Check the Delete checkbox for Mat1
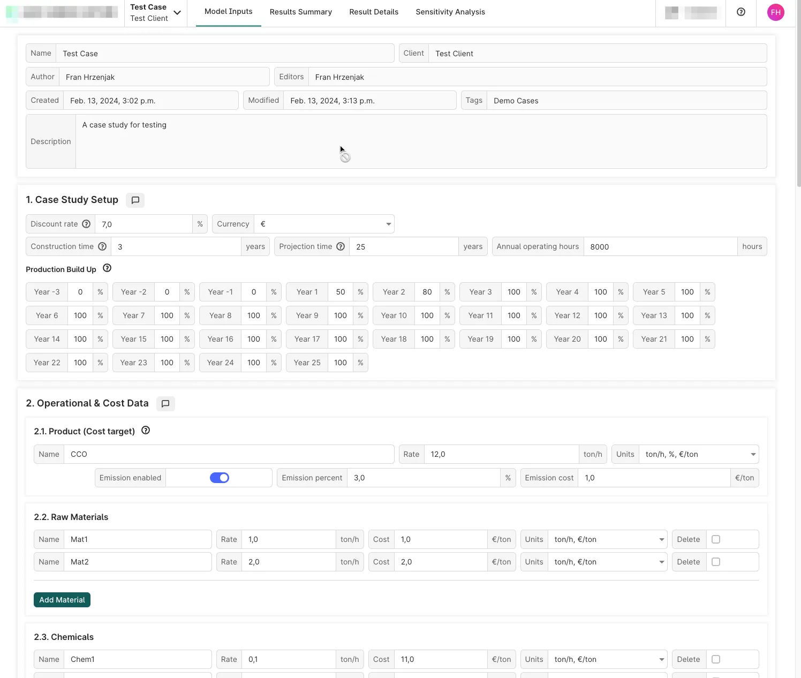This screenshot has width=801, height=678. 716,539
